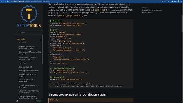Click the packaging.python.org URL comment in code
Screen dimensions: 183x103
[88, 86]
